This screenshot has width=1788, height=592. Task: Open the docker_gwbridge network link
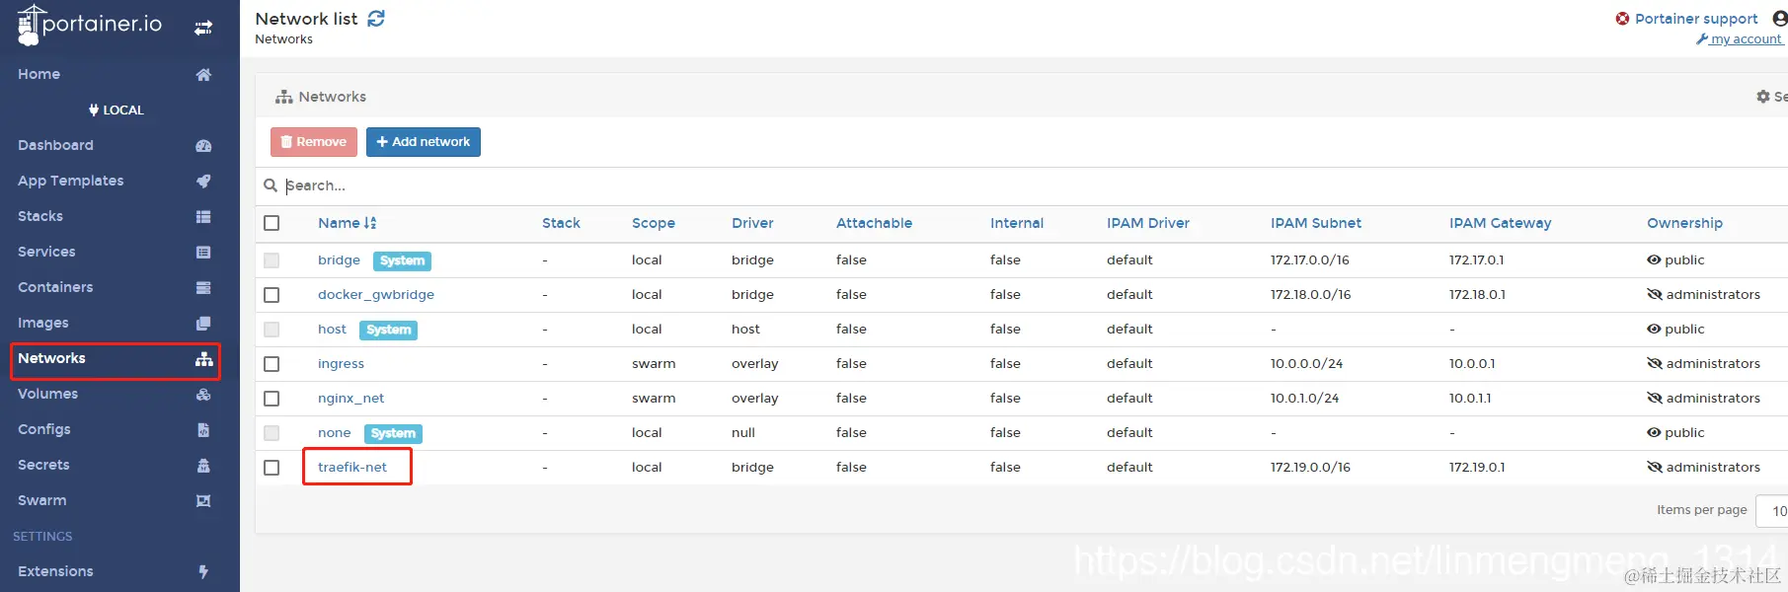click(376, 295)
